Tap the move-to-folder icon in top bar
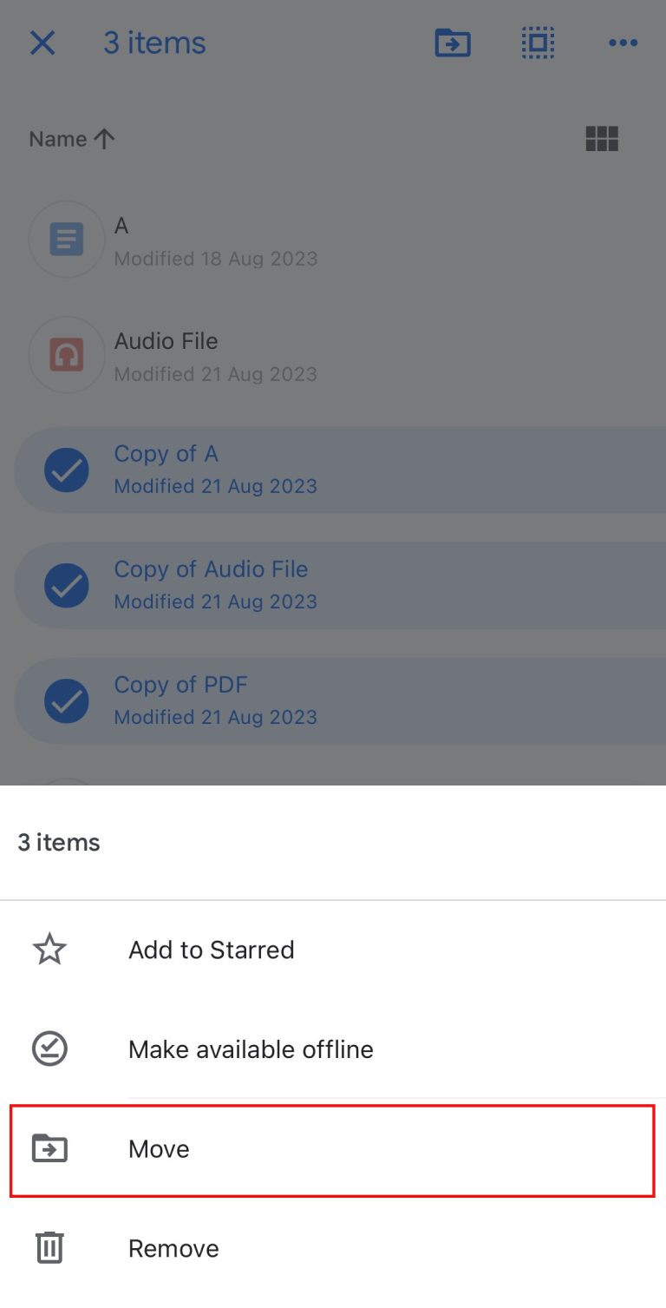Image resolution: width=666 pixels, height=1308 pixels. (452, 43)
